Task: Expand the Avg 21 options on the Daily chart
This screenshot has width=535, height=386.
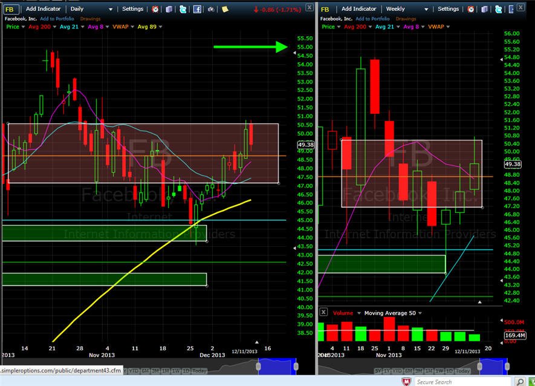Action: (82, 27)
